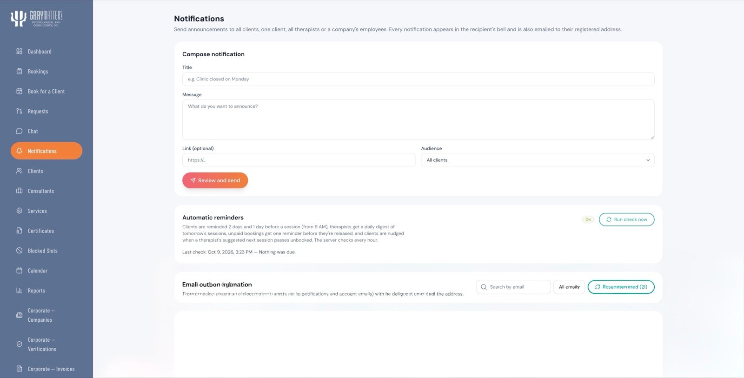This screenshot has width=744, height=378.
Task: Open the All emails filter dropdown
Action: pyautogui.click(x=569, y=287)
